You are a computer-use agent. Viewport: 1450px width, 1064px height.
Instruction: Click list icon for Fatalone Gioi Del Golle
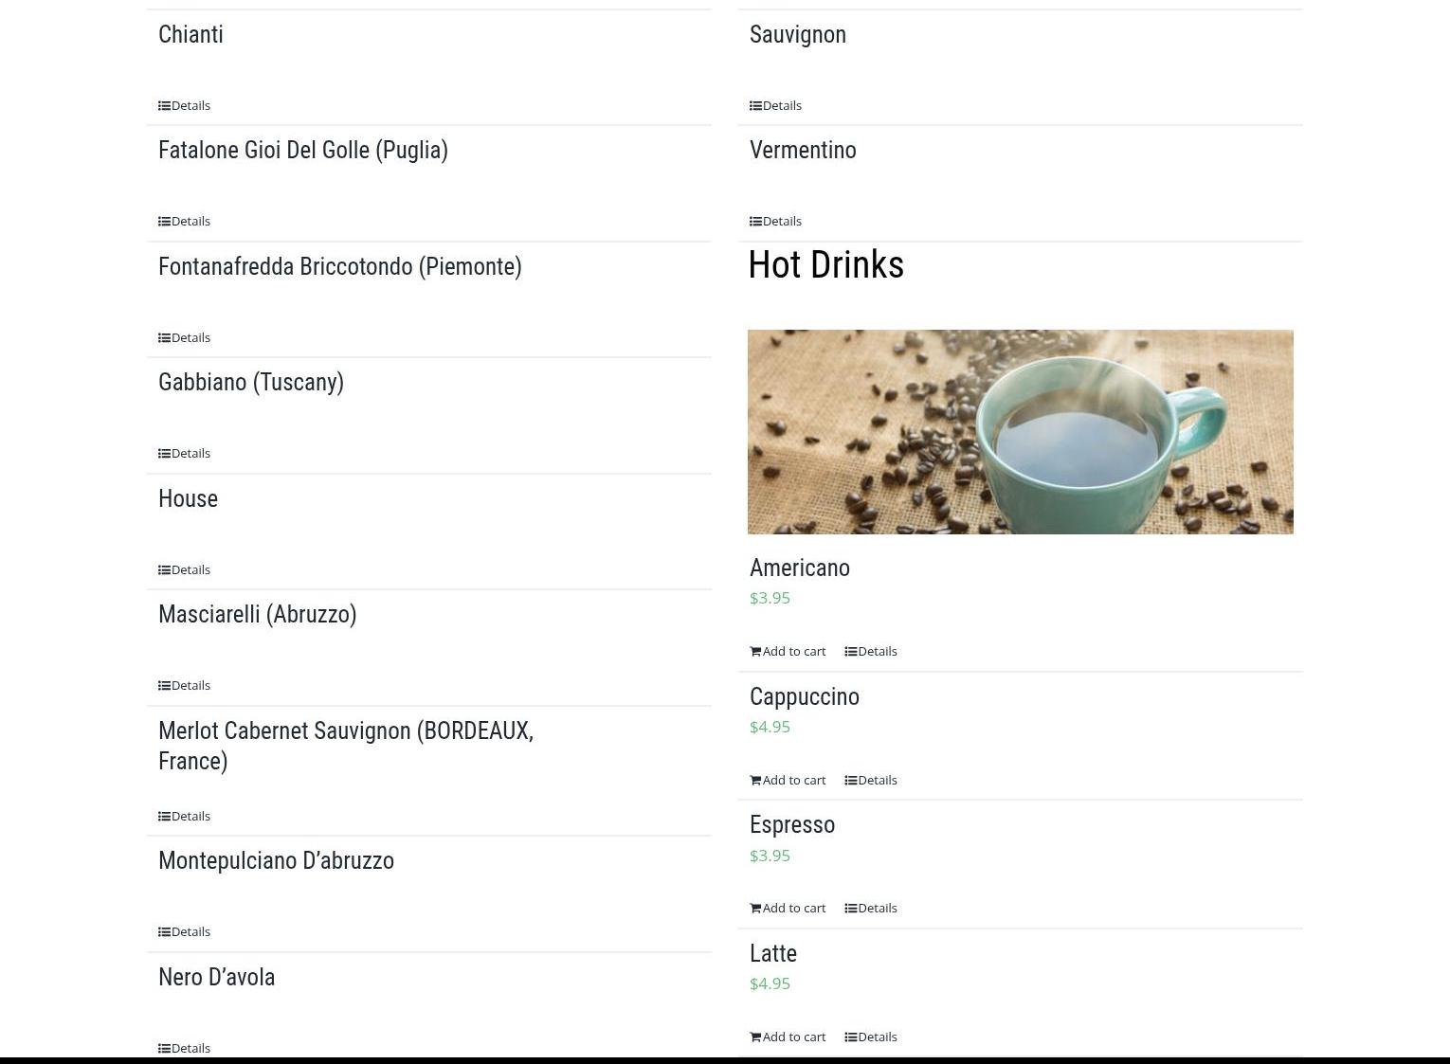click(164, 221)
